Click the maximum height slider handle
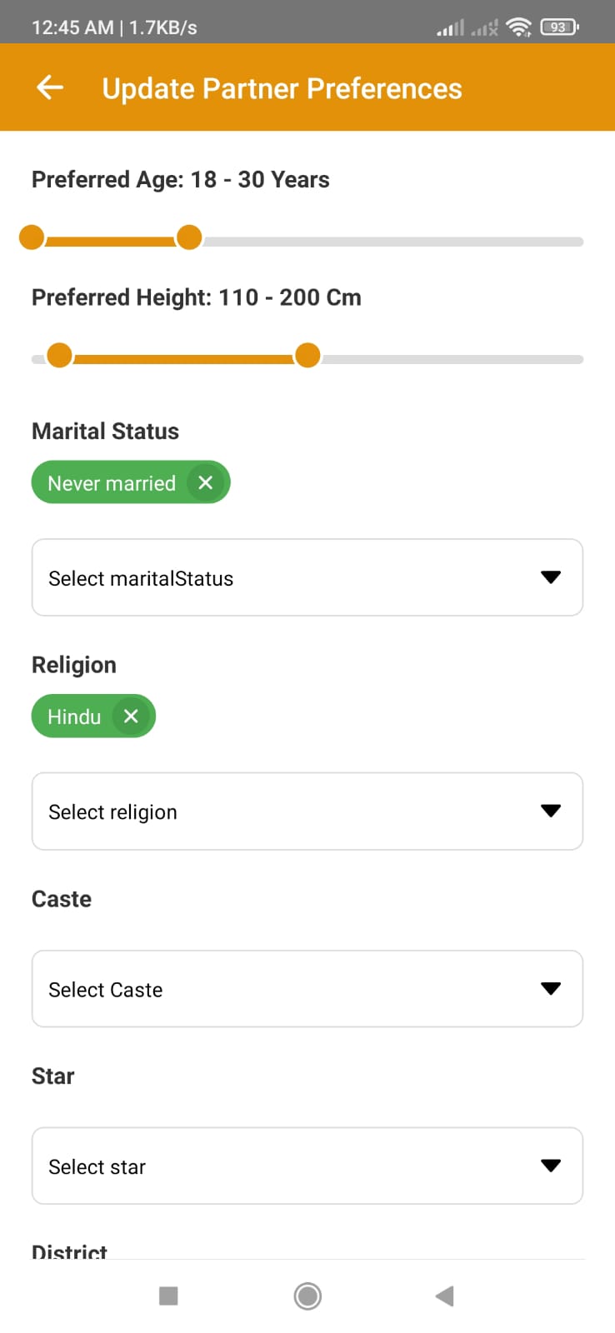Viewport: 615px width, 1333px height. [x=307, y=355]
